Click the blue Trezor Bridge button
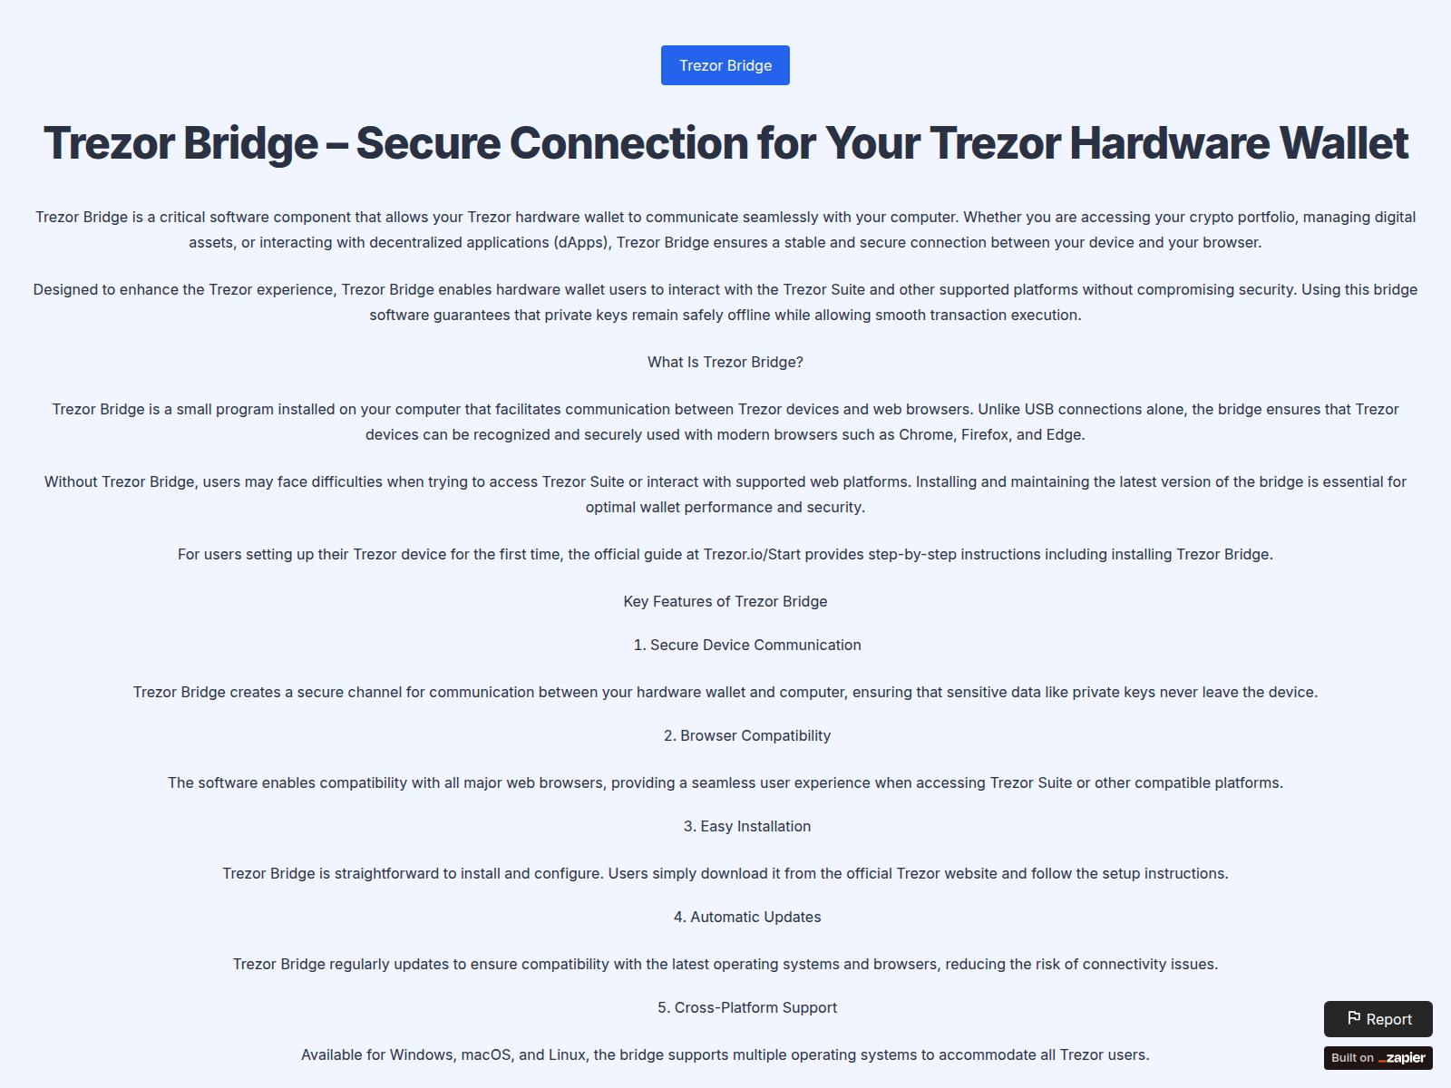This screenshot has width=1451, height=1088. point(725,65)
